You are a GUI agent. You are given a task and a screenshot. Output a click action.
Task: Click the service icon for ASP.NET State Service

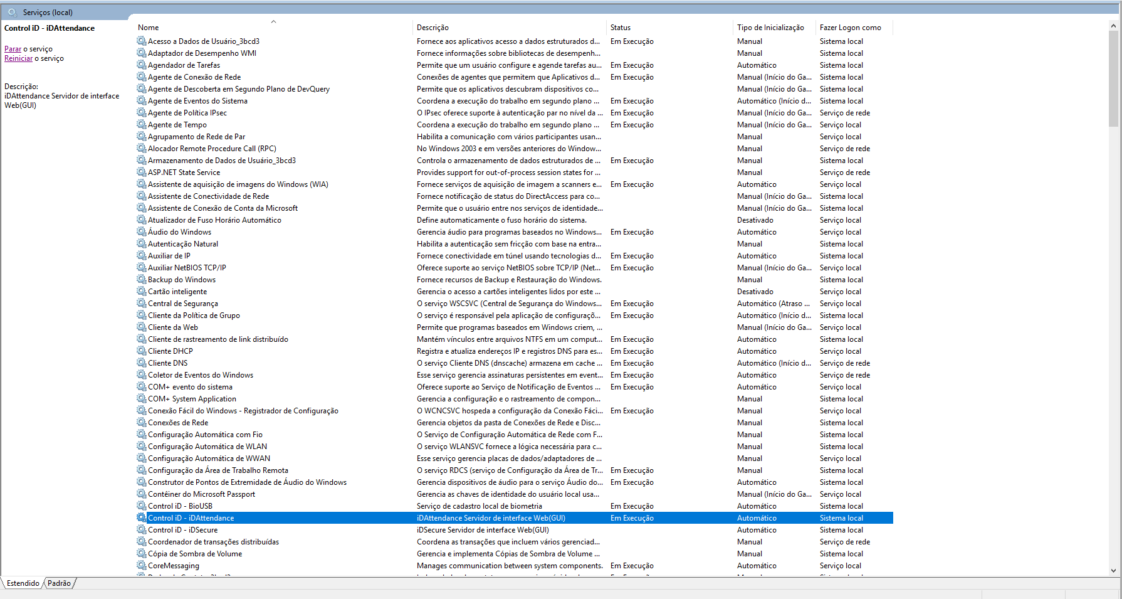(142, 172)
